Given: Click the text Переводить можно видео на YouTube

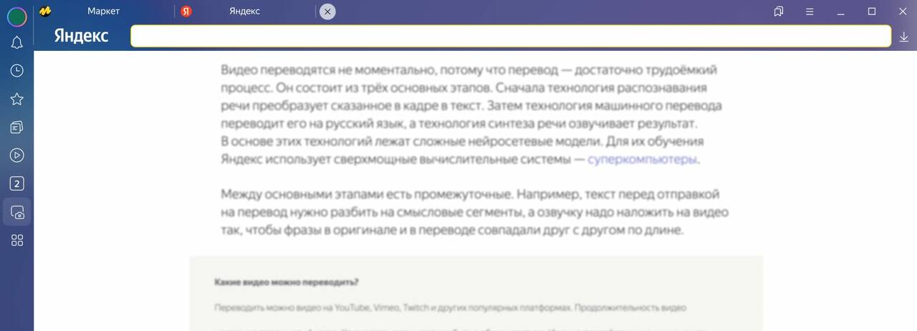Looking at the screenshot, I should tap(451, 308).
